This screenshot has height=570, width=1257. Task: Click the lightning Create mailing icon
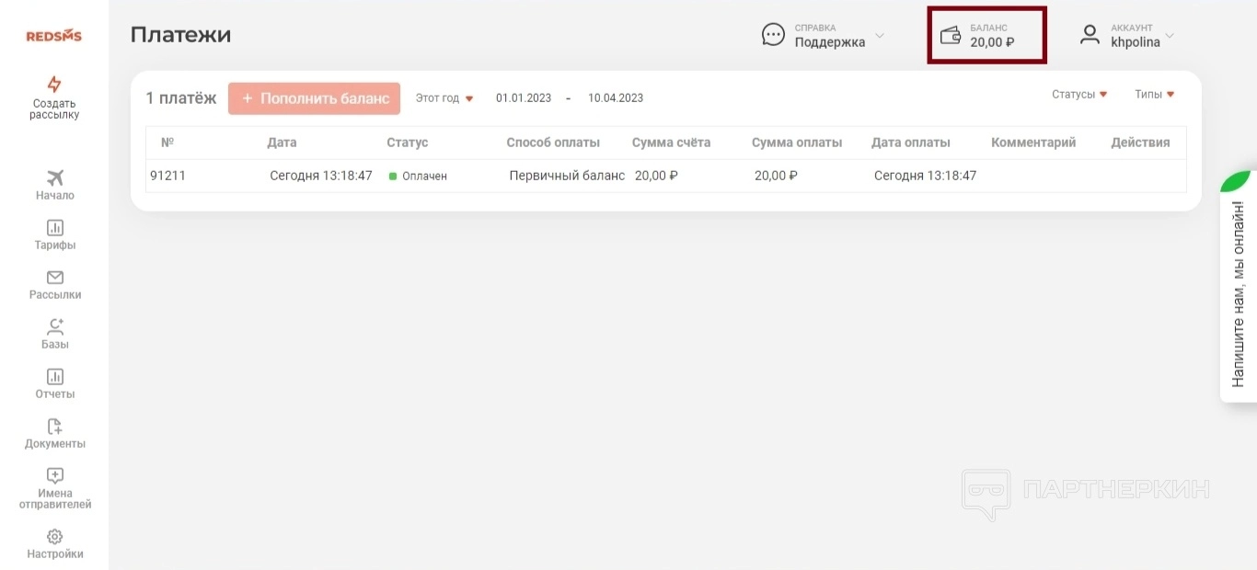pyautogui.click(x=54, y=84)
